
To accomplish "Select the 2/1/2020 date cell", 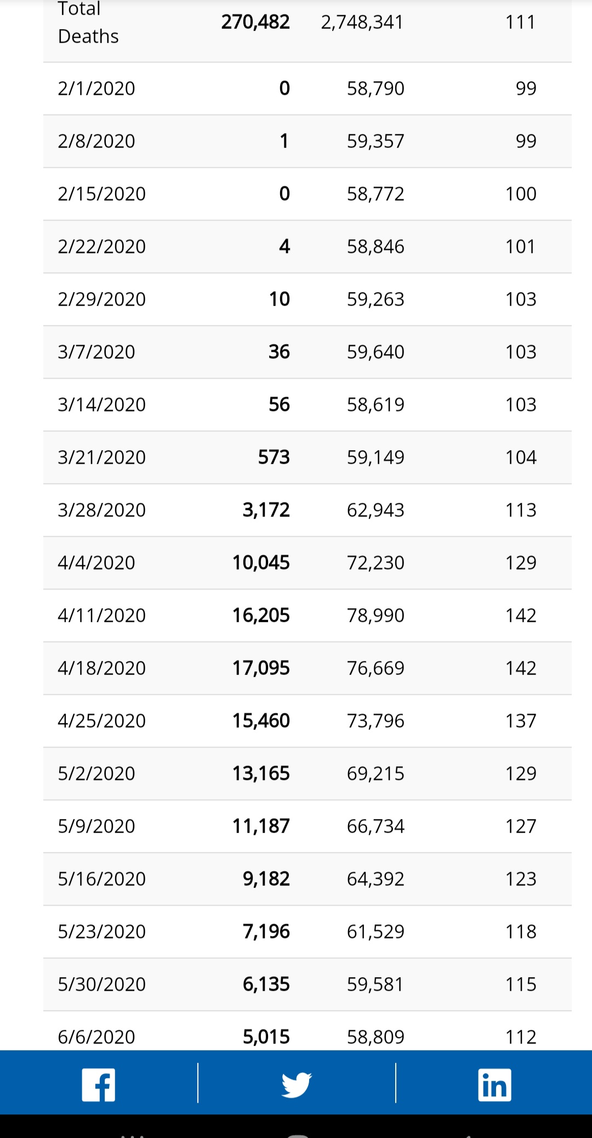I will tap(96, 88).
